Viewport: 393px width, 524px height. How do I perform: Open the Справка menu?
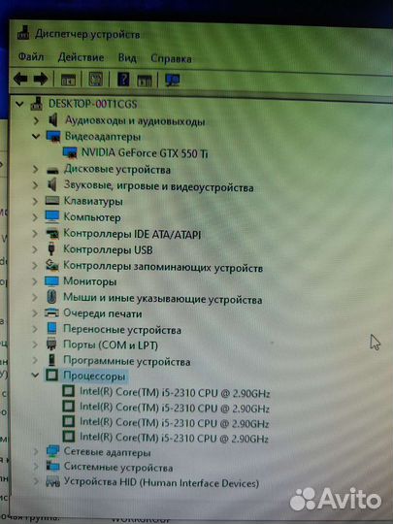[171, 58]
